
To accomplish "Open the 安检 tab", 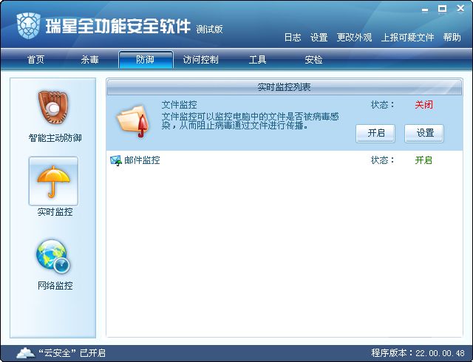I will [x=313, y=59].
